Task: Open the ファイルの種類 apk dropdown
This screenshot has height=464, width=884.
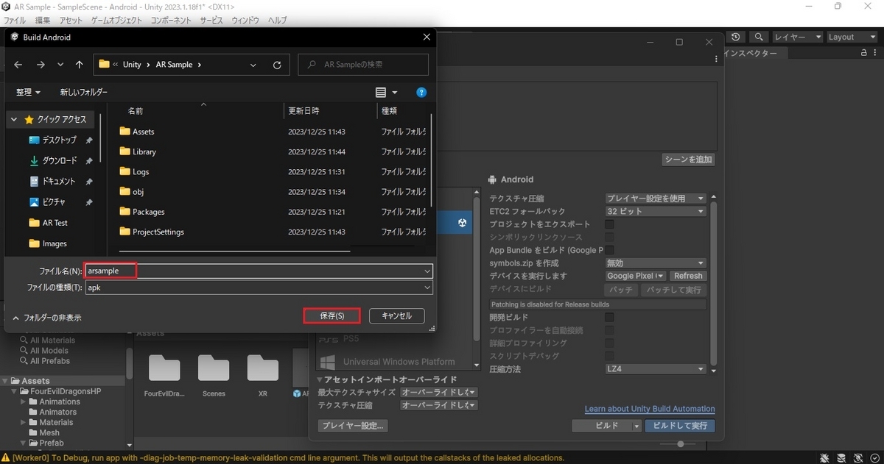Action: pyautogui.click(x=259, y=288)
